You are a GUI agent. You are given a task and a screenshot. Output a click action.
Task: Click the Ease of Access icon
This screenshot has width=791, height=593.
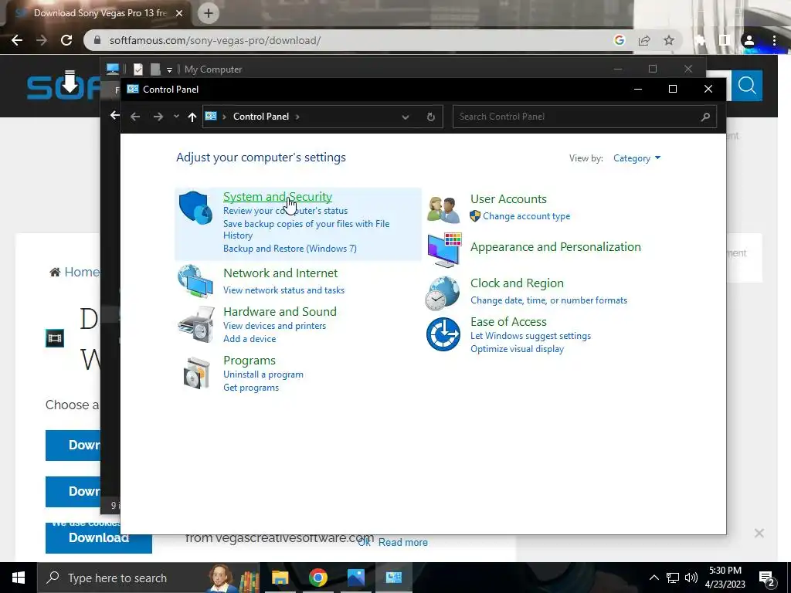point(443,334)
